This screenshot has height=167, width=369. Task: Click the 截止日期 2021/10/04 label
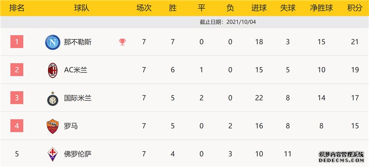pos(227,22)
